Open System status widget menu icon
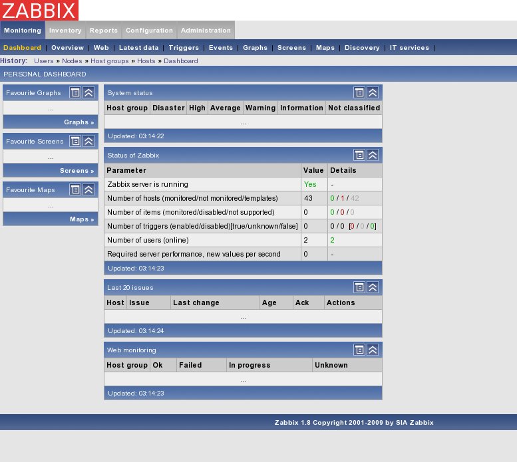Viewport: 517px width, 462px height. (359, 92)
